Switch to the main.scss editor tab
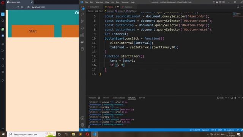 tap(128, 7)
